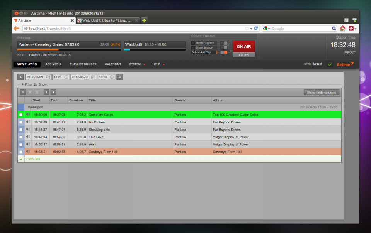
Task: Click the end time clock icon
Action: click(112, 77)
